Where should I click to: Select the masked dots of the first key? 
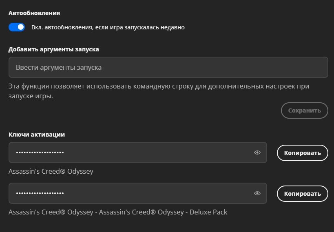coord(40,152)
